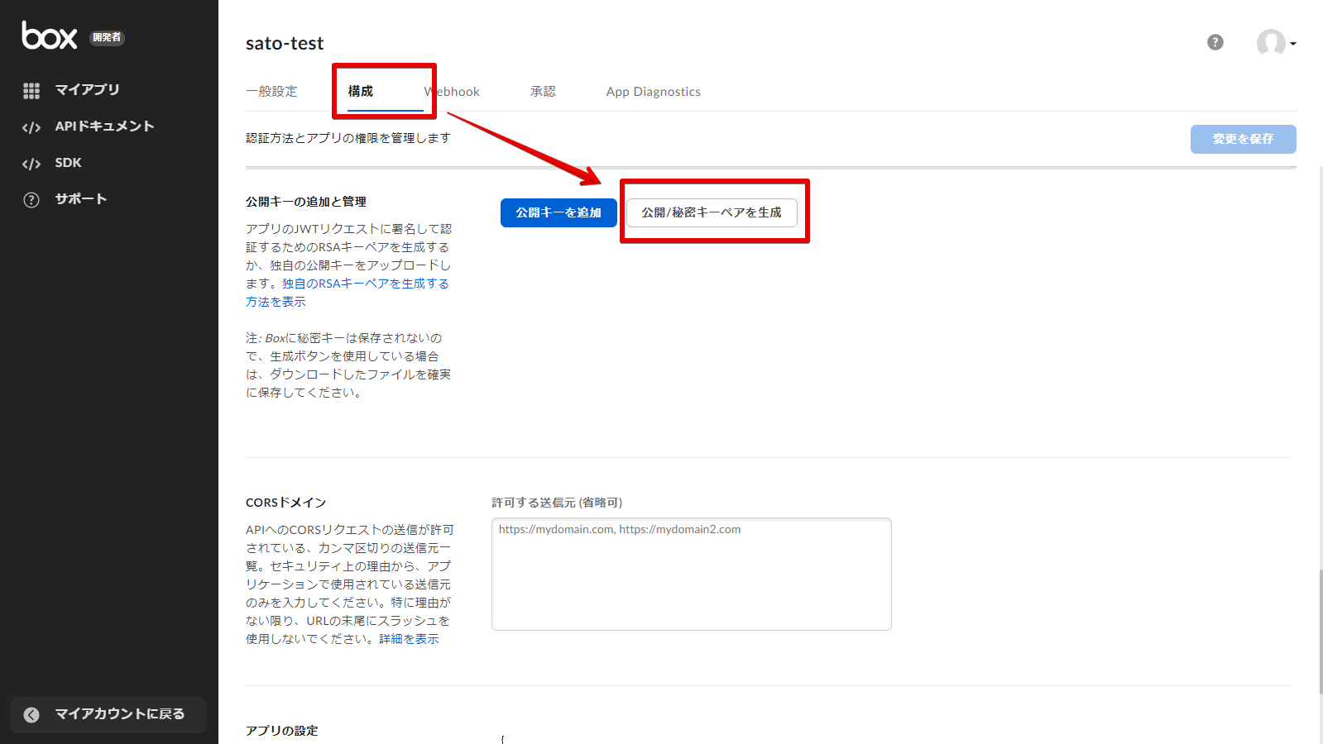Click the 公開キーを追加 button
The height and width of the screenshot is (744, 1323).
(558, 212)
